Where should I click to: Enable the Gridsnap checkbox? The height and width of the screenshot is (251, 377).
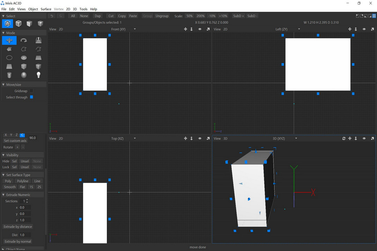point(31,91)
